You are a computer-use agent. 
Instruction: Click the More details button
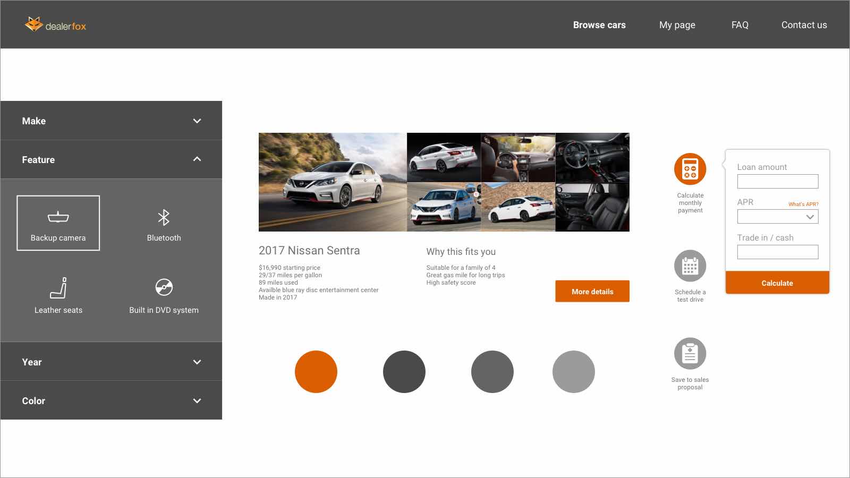(592, 291)
